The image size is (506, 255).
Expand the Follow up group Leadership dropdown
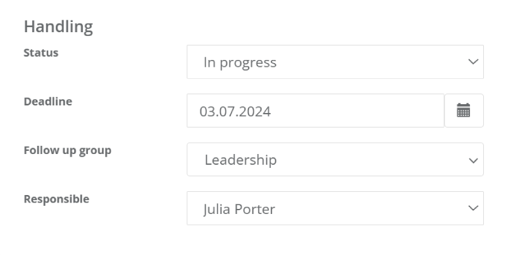click(335, 159)
